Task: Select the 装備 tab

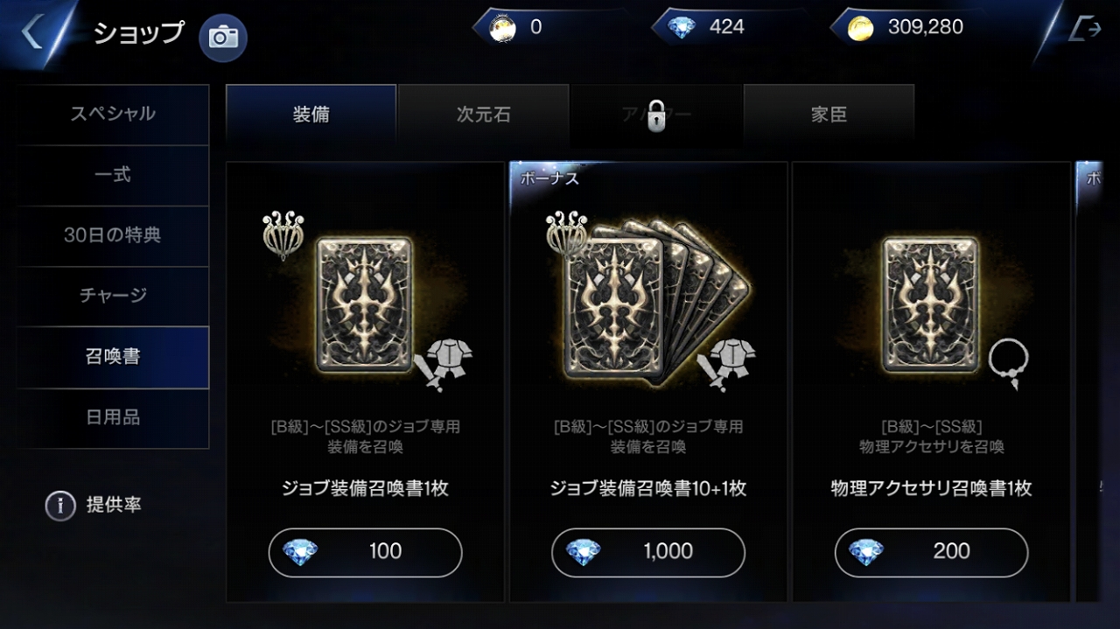Action: [311, 115]
